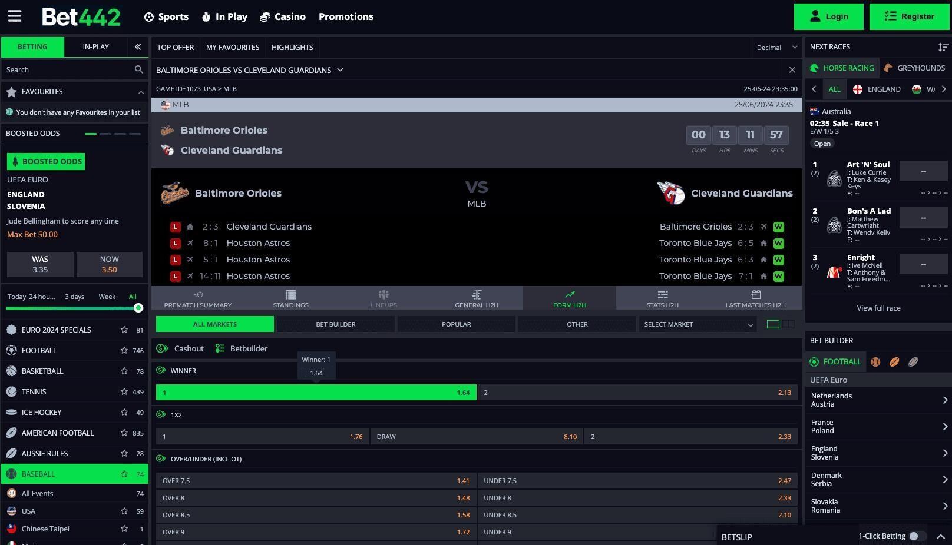The height and width of the screenshot is (545, 952).
Task: Select All time filter
Action: (133, 297)
